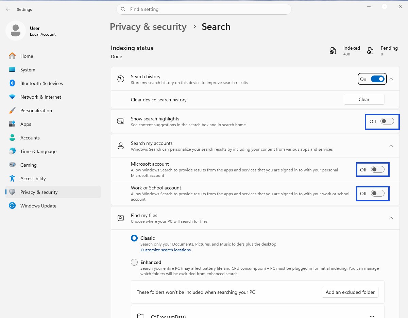Screen dimensions: 408x318
Task: Click the folder icon beside C:\ProgramData\
Action: tap(140, 316)
